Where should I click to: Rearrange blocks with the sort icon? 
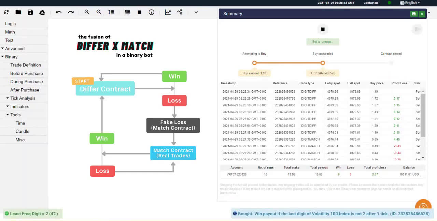(x=111, y=12)
